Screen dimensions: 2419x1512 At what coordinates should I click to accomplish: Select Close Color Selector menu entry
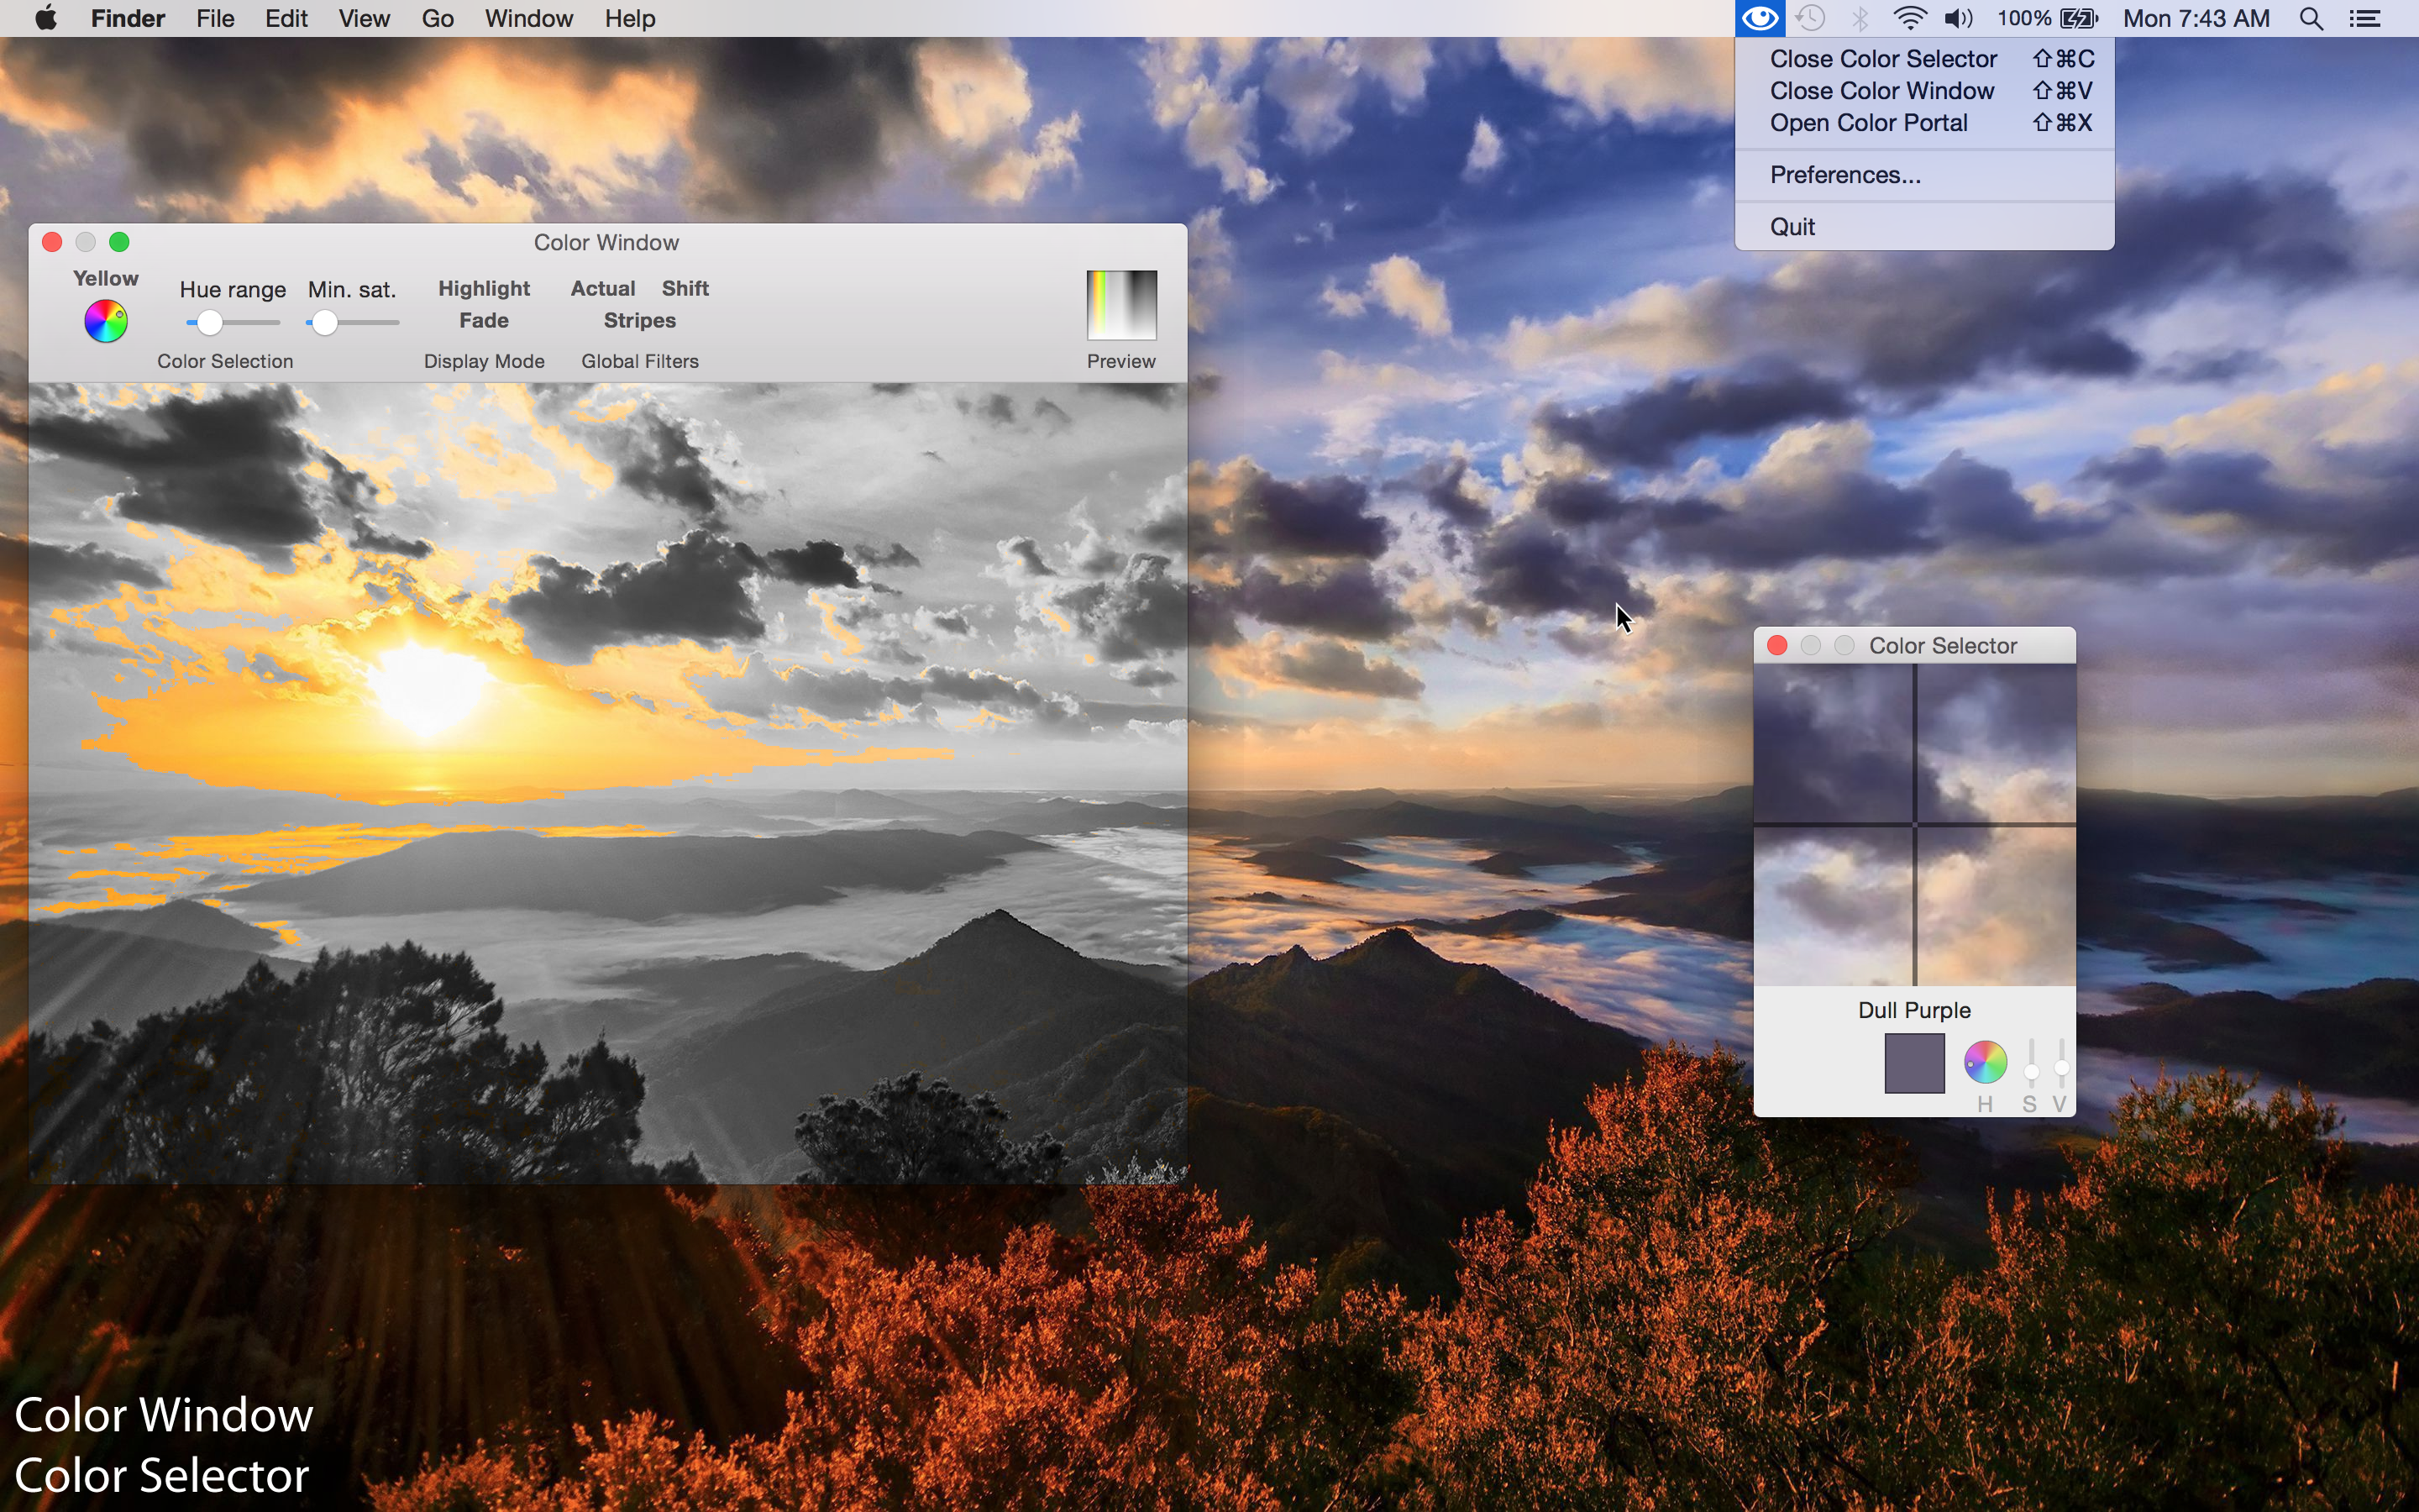point(1924,59)
